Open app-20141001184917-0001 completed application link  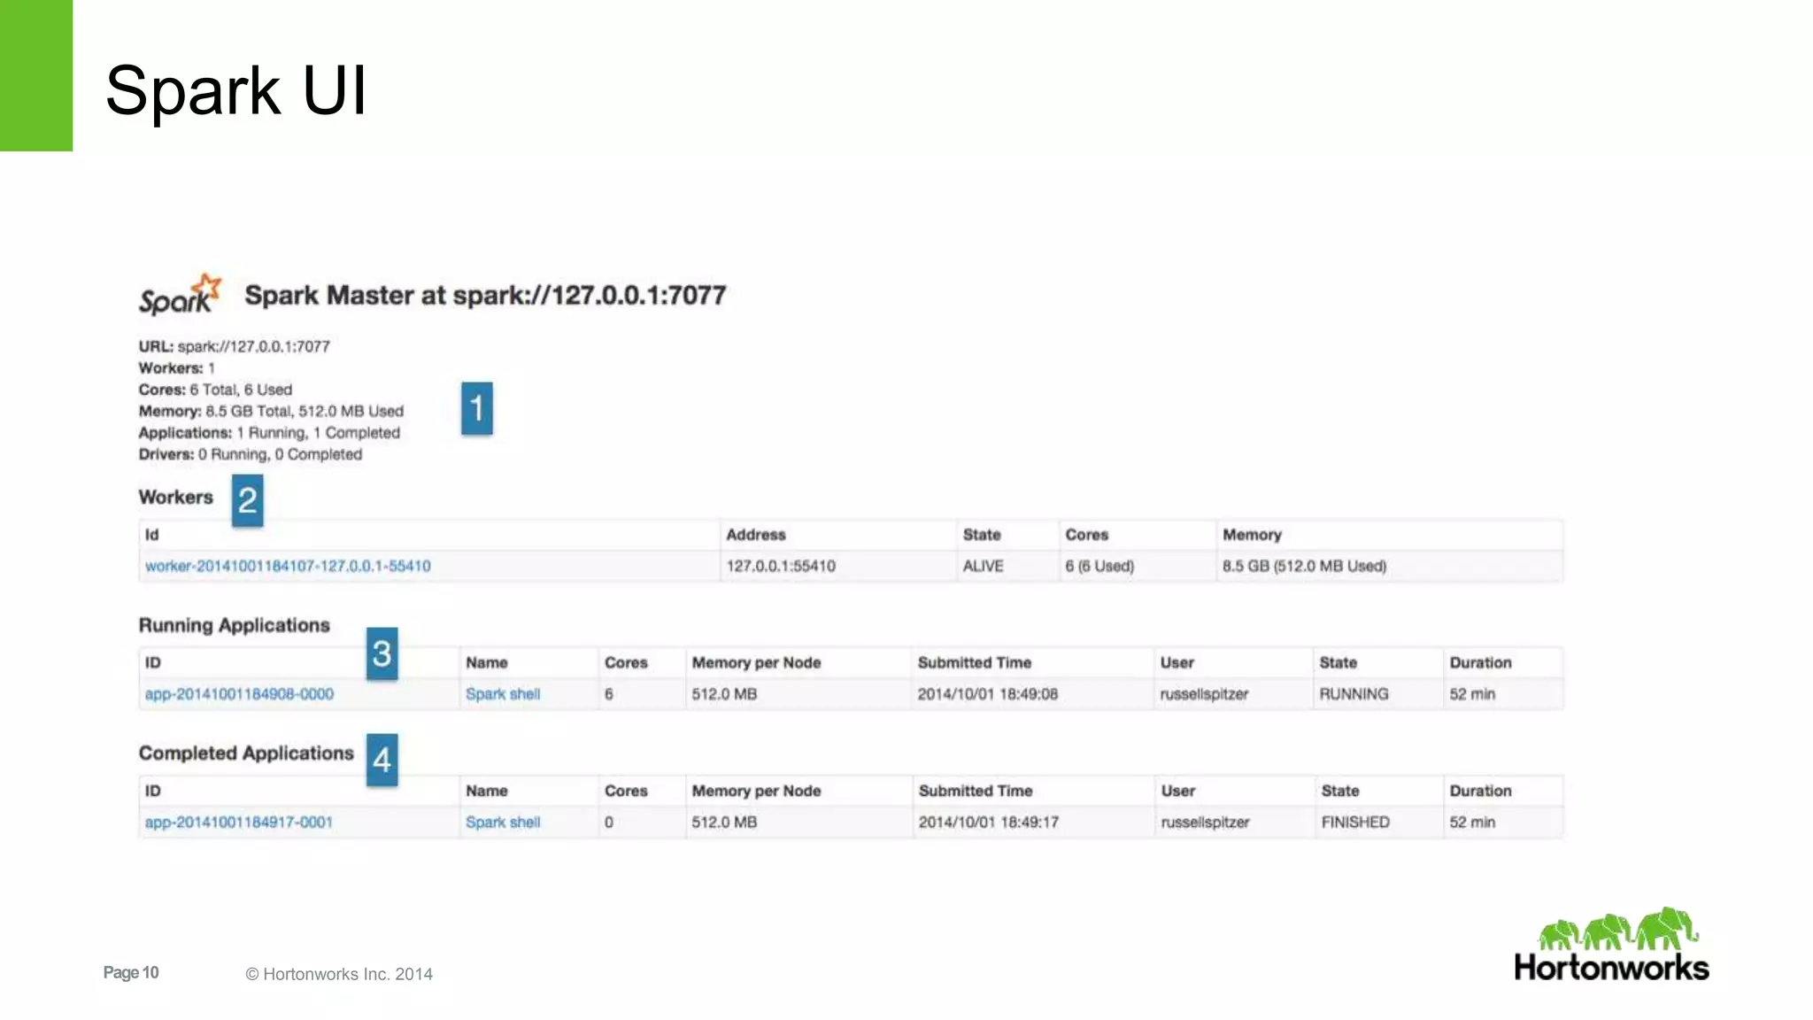(x=239, y=823)
